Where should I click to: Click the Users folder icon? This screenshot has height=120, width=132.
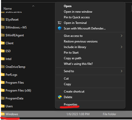[x=3, y=106]
